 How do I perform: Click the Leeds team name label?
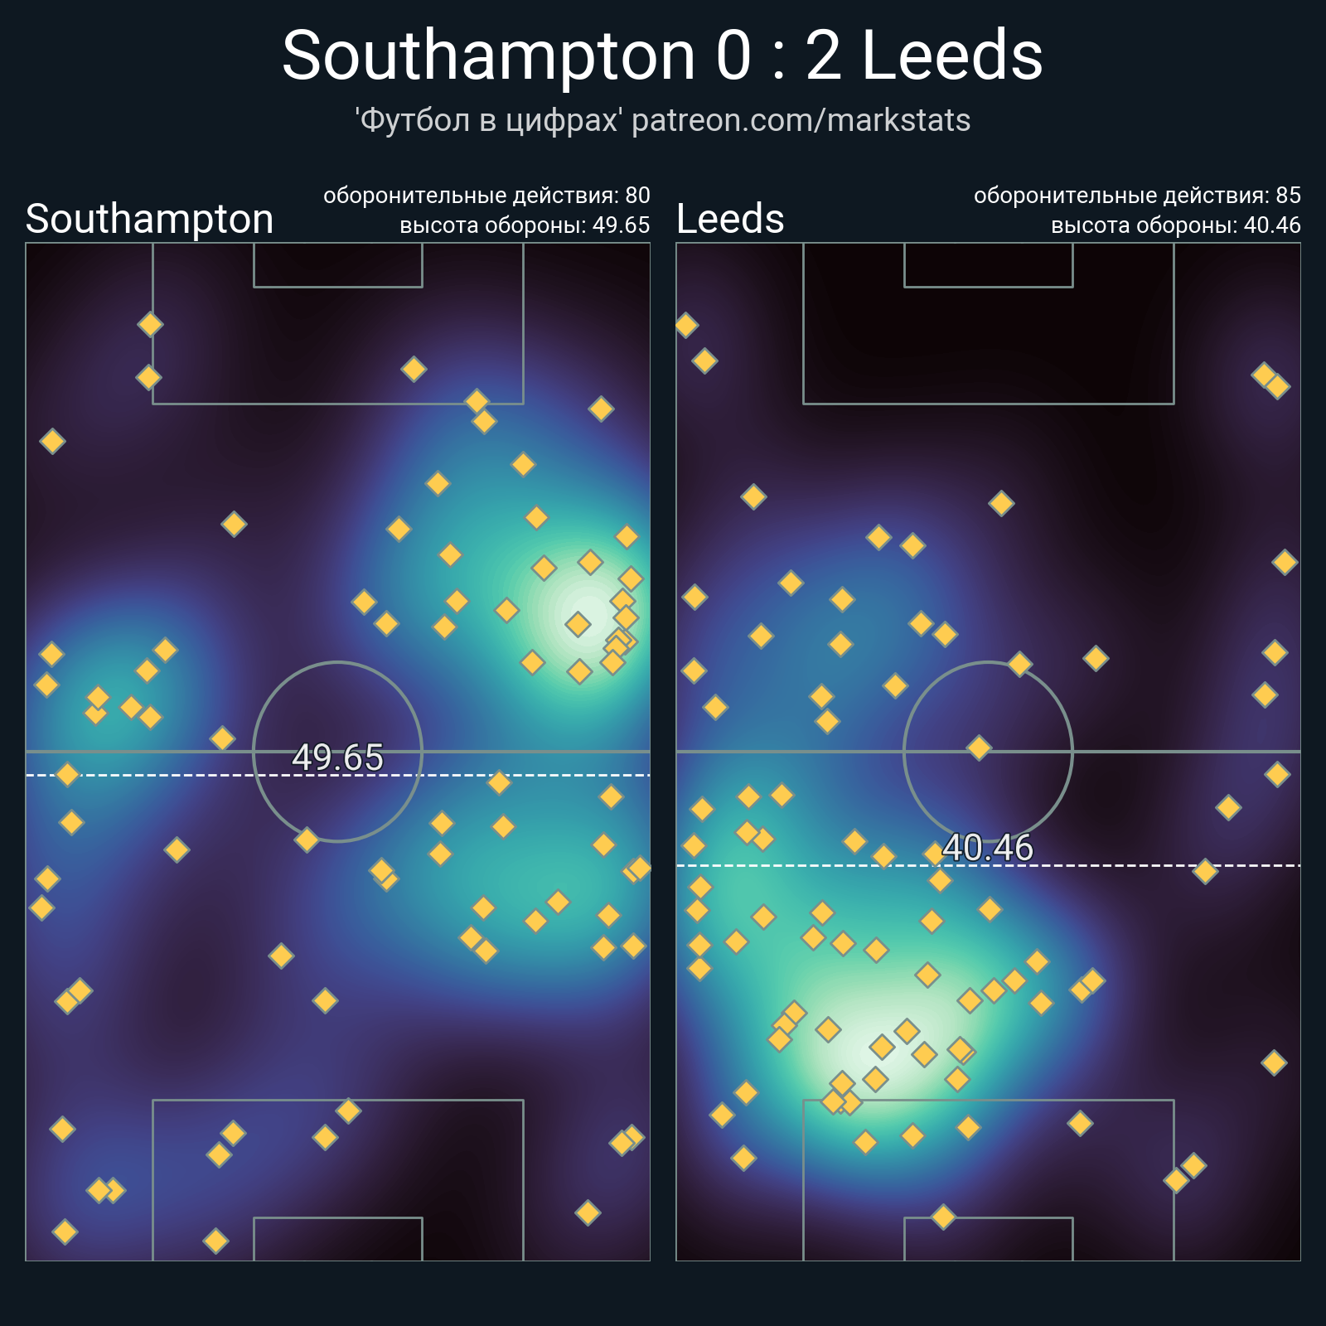730,219
